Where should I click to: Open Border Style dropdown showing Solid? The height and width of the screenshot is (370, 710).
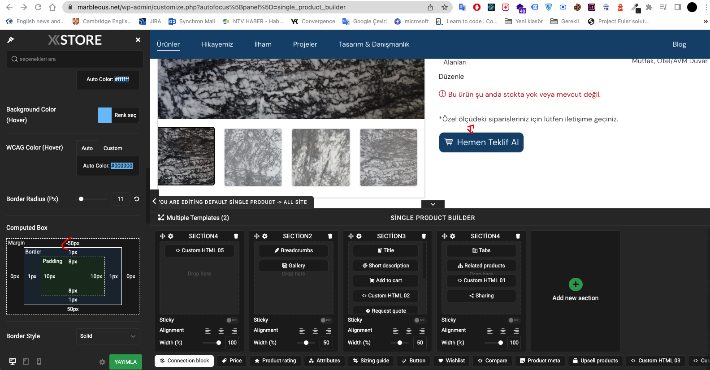(x=108, y=336)
